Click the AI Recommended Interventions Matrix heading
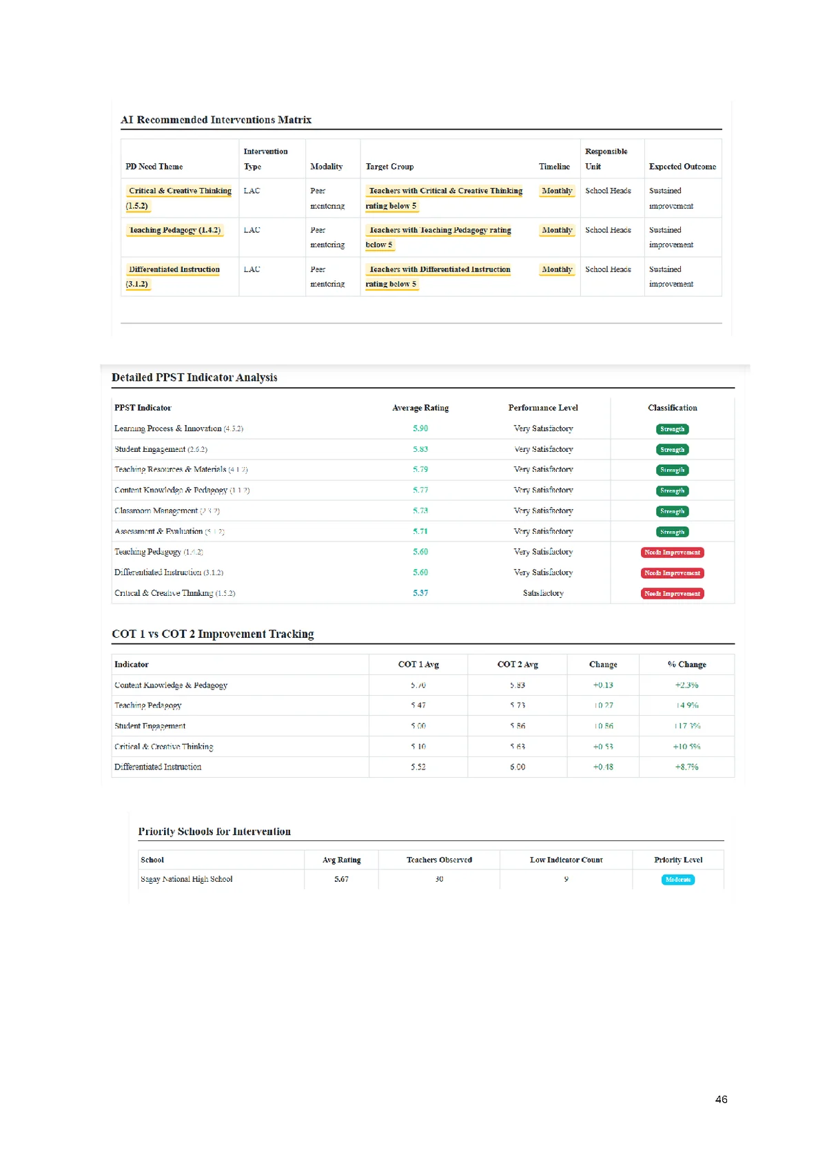Image resolution: width=827 pixels, height=1169 pixels. point(216,120)
